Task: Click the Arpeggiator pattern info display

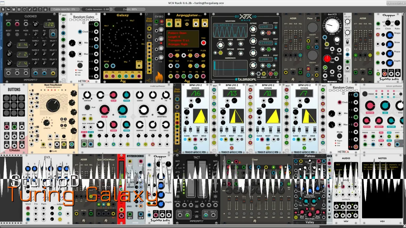Action: point(183,39)
